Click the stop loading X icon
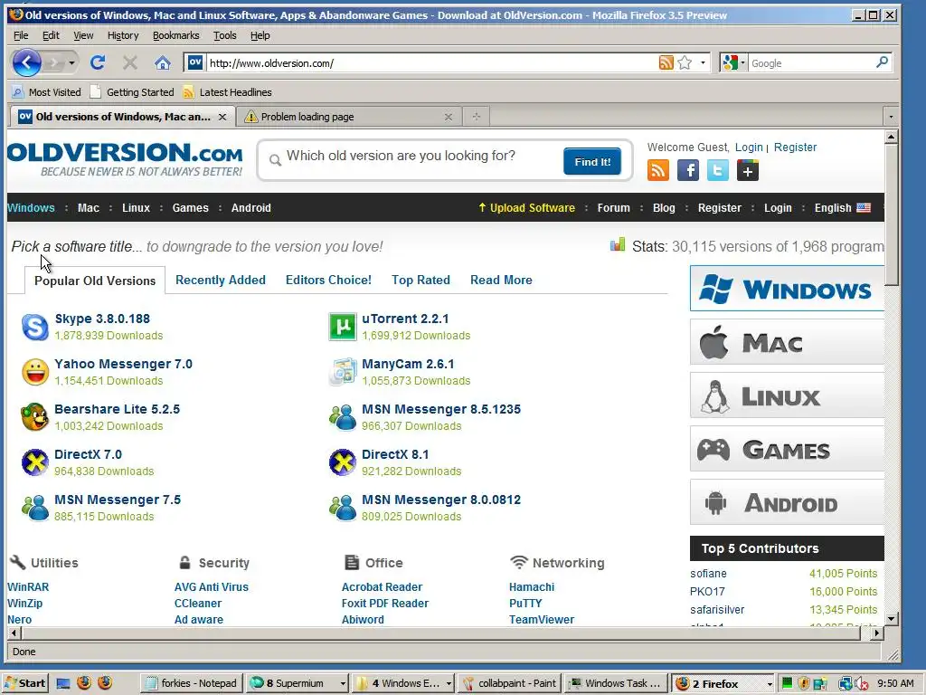926x695 pixels. [x=130, y=62]
